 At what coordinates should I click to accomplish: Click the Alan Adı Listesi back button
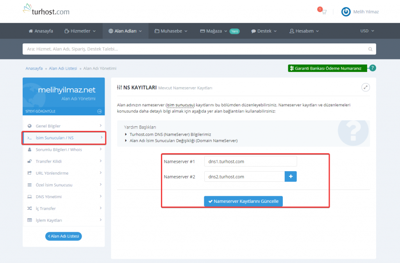(64, 236)
